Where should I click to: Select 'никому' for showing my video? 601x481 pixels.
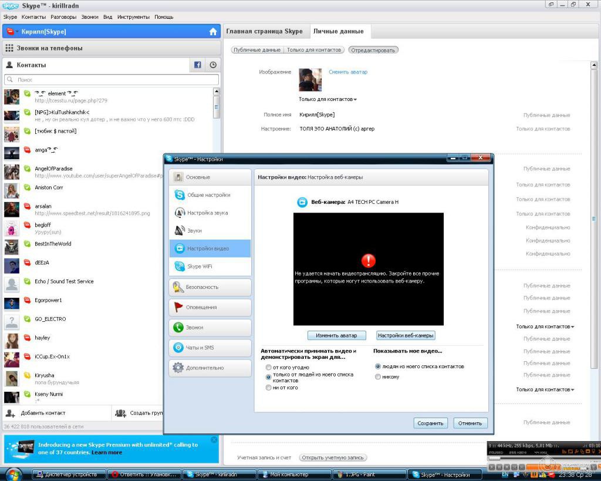click(x=377, y=377)
